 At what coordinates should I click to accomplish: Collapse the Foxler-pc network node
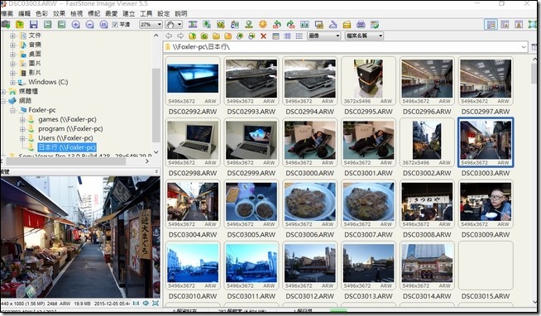click(x=12, y=110)
